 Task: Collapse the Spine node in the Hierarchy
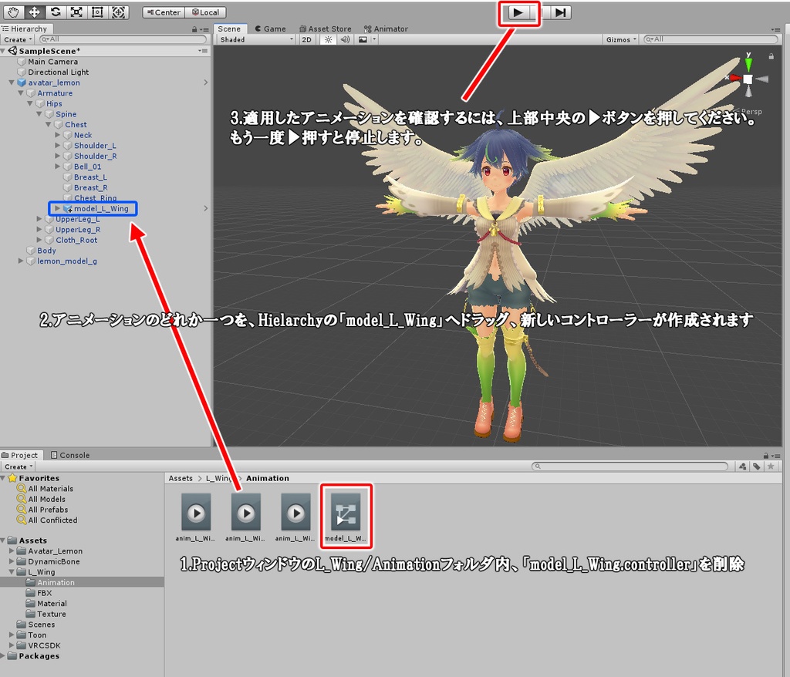[x=38, y=113]
